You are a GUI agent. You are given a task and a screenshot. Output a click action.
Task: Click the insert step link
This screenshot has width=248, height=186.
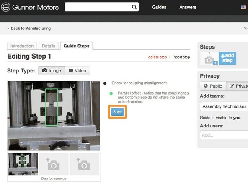181,57
